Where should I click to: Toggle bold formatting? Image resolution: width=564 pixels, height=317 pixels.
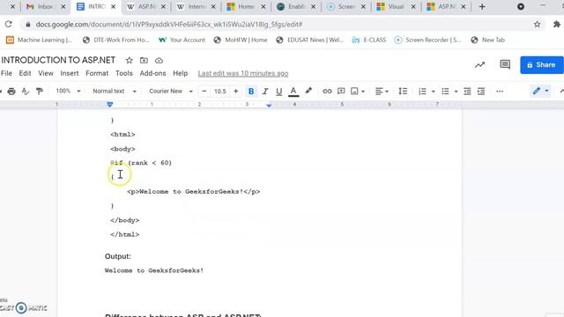point(251,92)
